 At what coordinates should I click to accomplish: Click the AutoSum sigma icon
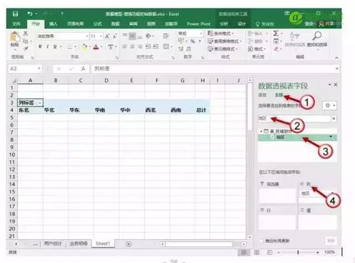pyautogui.click(x=276, y=34)
